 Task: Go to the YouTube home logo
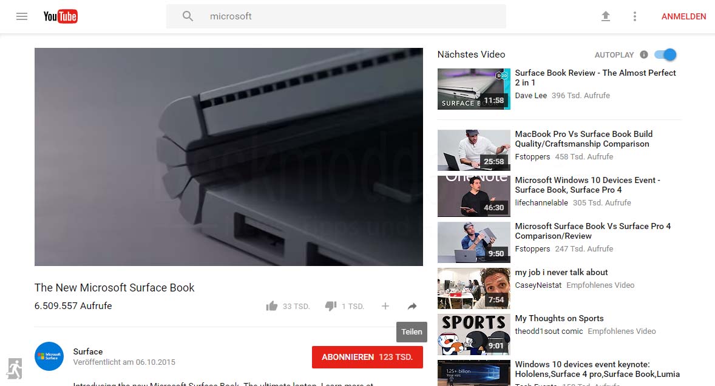click(61, 16)
